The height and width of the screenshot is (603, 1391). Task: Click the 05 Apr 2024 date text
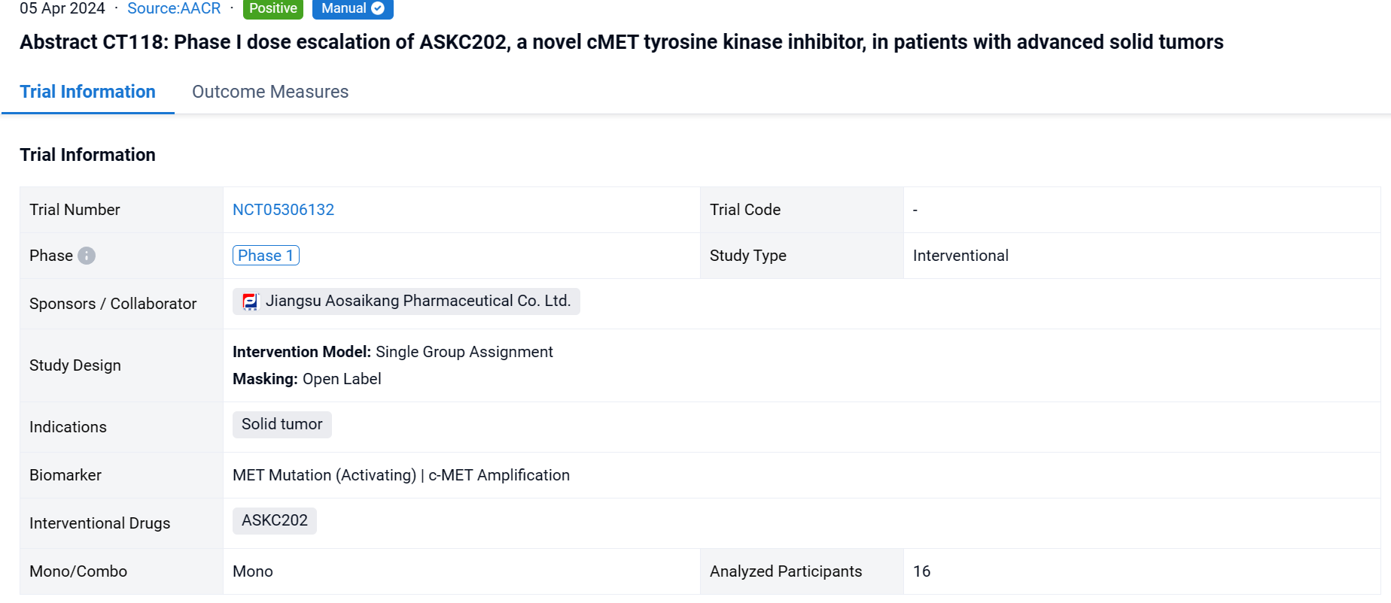(x=62, y=8)
